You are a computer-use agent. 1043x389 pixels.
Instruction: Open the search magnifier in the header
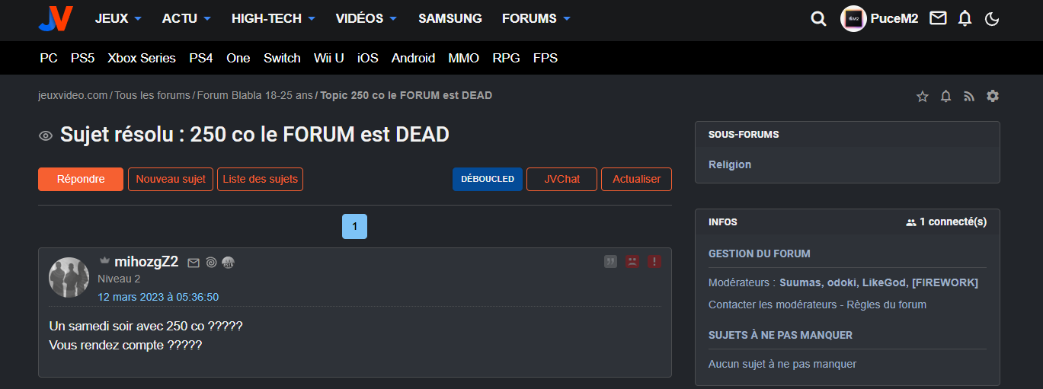tap(818, 19)
